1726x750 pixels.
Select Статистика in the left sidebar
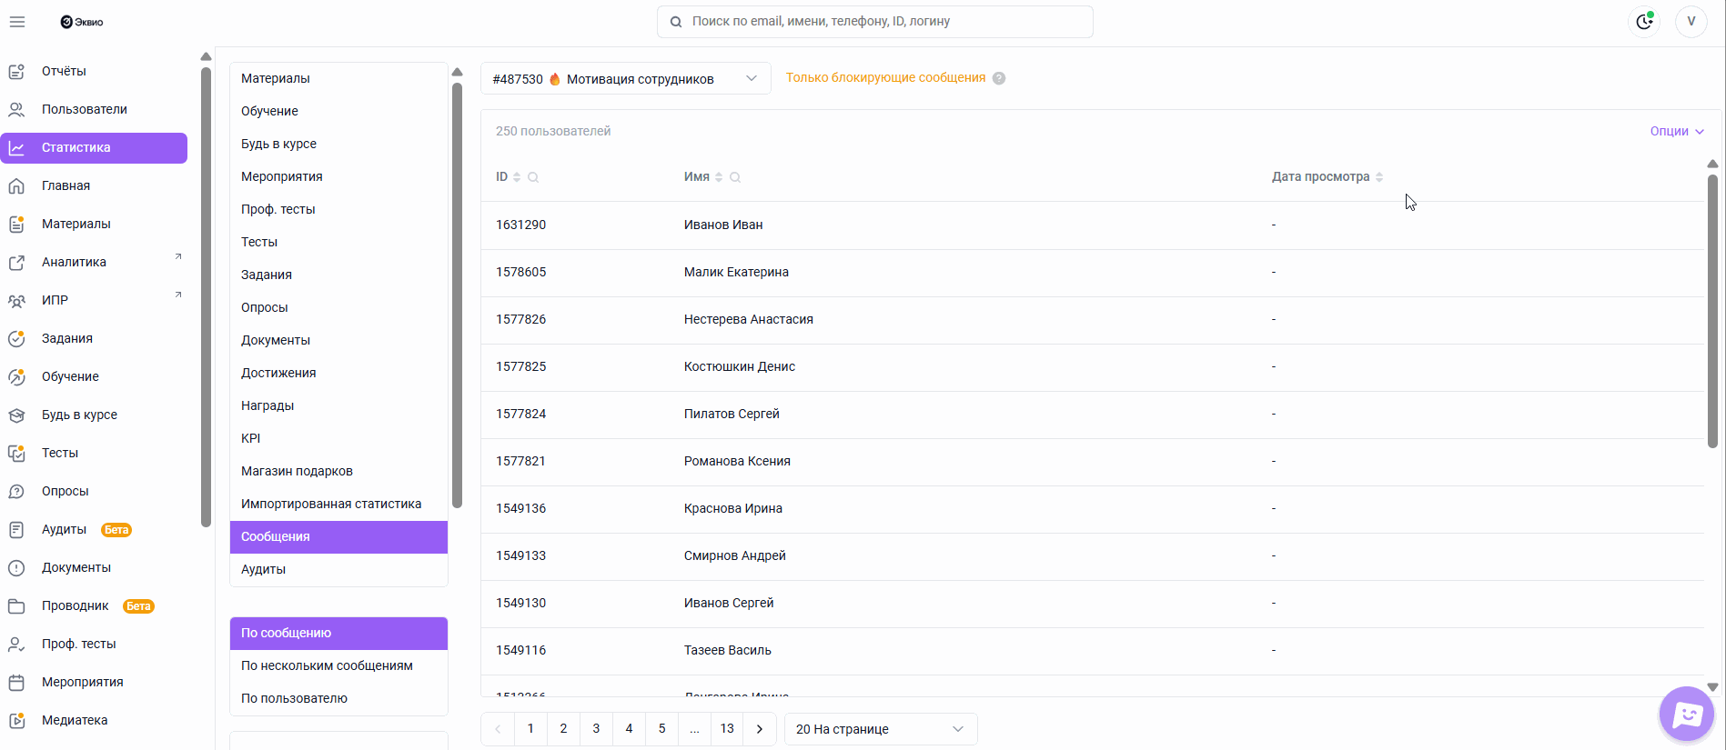click(95, 147)
